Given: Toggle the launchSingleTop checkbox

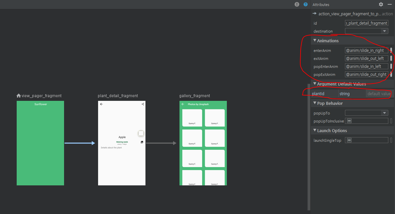Looking at the screenshot, I should click(349, 140).
